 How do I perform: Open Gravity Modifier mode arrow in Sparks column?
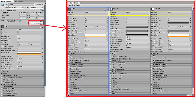click(190, 39)
